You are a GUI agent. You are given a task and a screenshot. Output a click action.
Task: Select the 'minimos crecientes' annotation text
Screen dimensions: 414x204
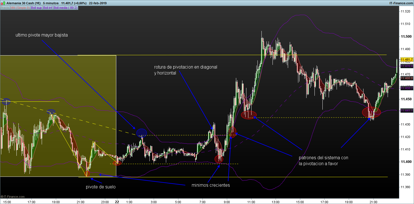coord(211,185)
